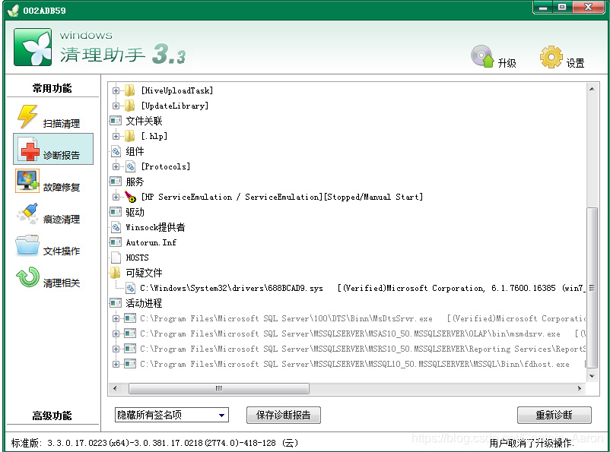
Task: Click the vertical scrollbar thumb
Action: [592, 288]
